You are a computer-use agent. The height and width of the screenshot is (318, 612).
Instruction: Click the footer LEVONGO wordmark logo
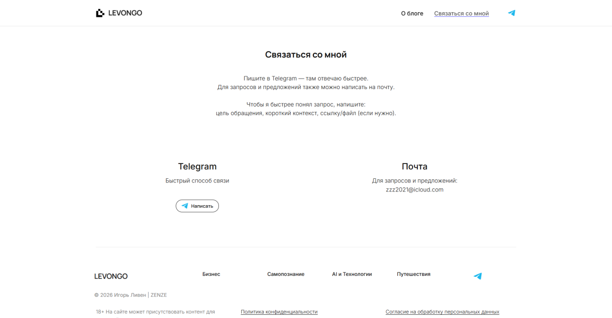111,276
